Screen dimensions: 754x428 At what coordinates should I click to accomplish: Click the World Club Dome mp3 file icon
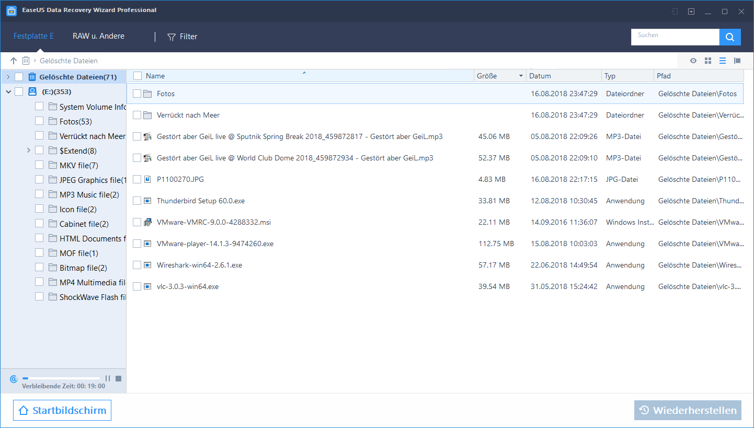[x=147, y=158]
